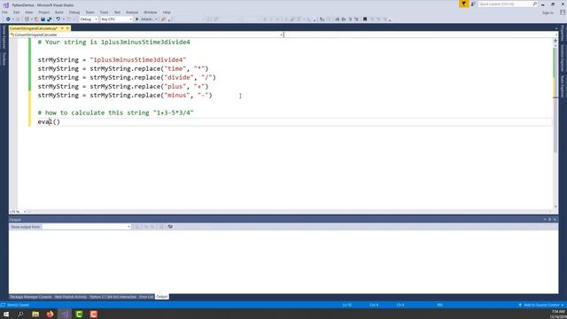Open the Tools menu
The height and width of the screenshot is (319, 567).
point(105,12)
